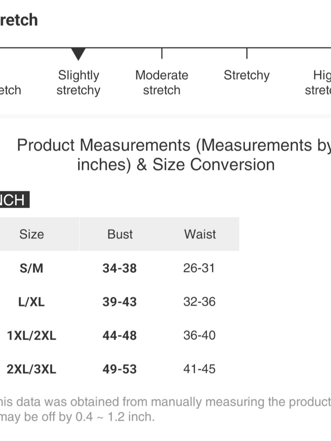331x441 pixels.
Task: Click the Stretchy tick mark on scale
Action: tap(247, 53)
